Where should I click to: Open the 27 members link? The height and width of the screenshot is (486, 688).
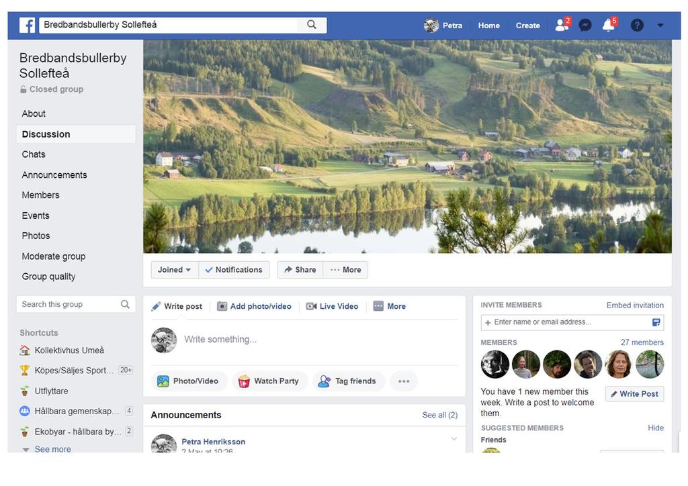(642, 342)
